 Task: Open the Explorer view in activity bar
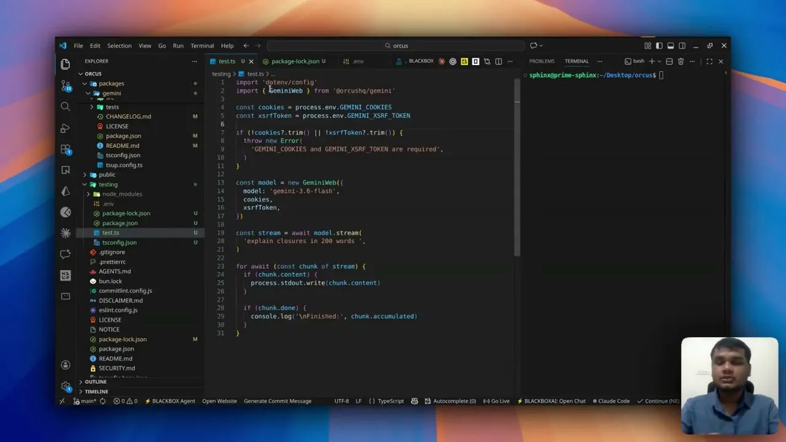click(x=66, y=64)
